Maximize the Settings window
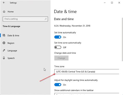 pyautogui.click(x=112, y=3)
